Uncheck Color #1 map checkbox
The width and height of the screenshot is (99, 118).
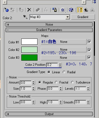pos(89,41)
